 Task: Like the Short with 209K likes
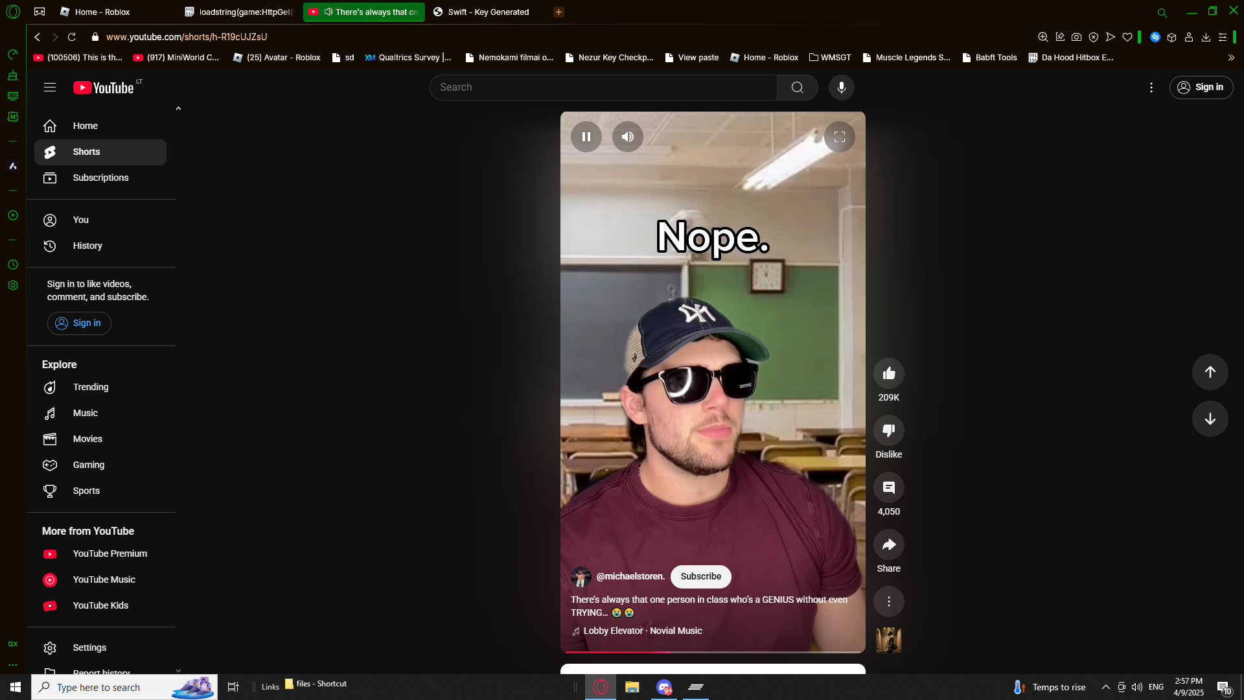(888, 373)
